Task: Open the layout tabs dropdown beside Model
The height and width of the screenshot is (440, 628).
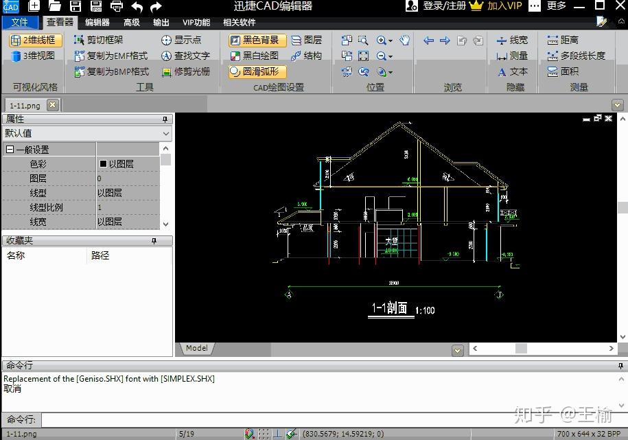Action: coord(457,351)
